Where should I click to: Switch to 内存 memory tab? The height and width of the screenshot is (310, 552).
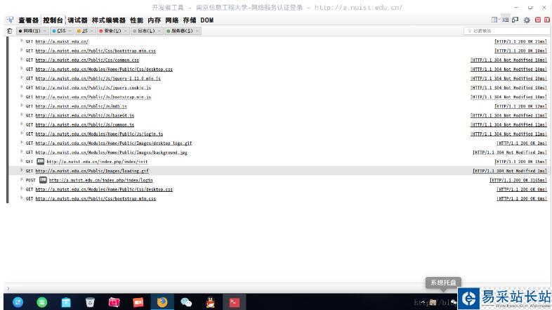pos(155,20)
